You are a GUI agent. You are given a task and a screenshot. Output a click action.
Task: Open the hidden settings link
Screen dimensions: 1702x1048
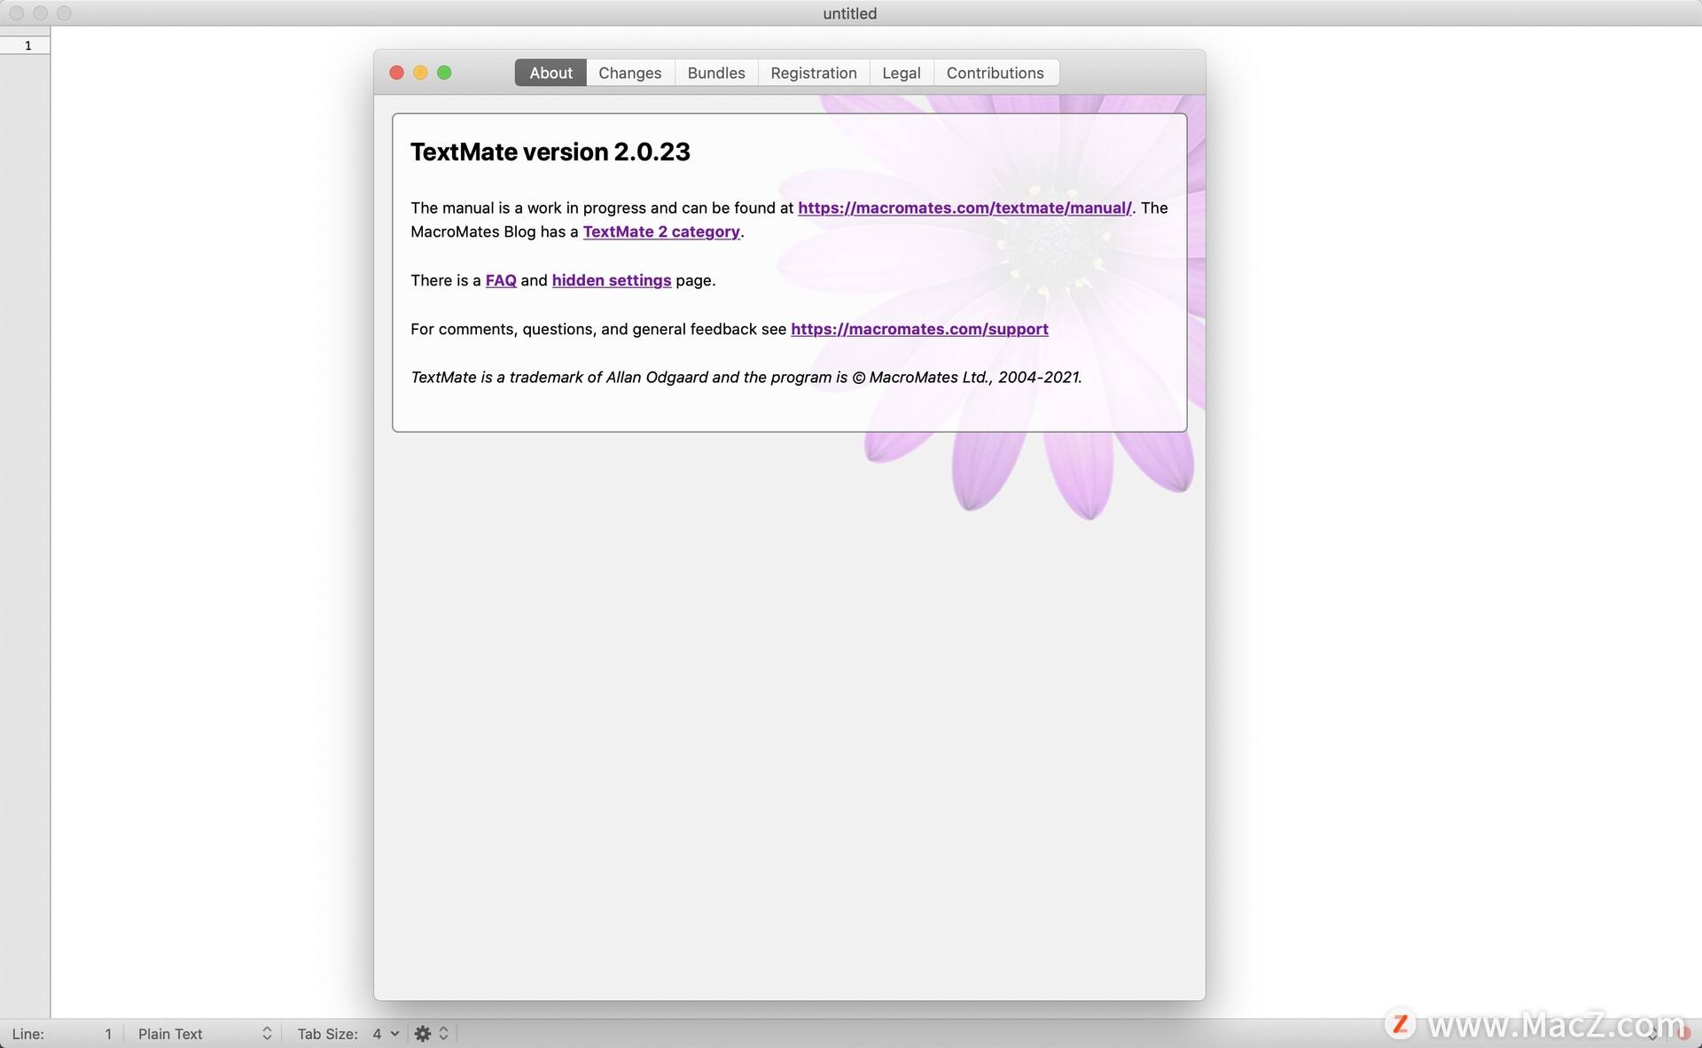(x=612, y=280)
